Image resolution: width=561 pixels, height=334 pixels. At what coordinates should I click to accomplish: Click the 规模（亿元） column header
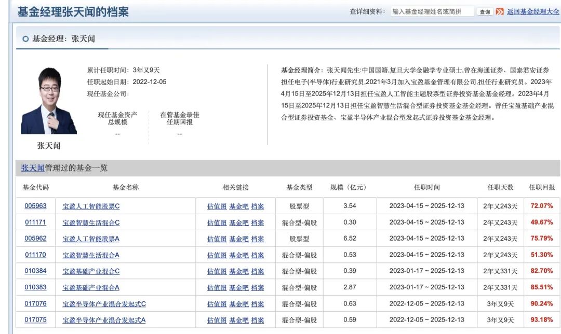pyautogui.click(x=350, y=187)
